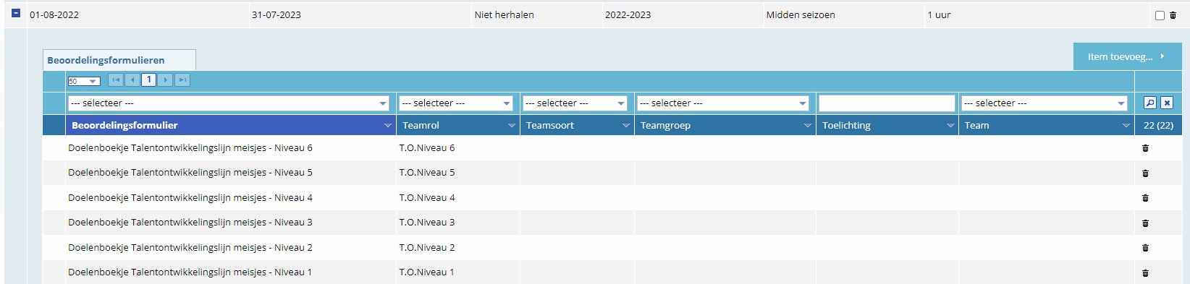Sort by Beoordelingsformulier column header

125,125
